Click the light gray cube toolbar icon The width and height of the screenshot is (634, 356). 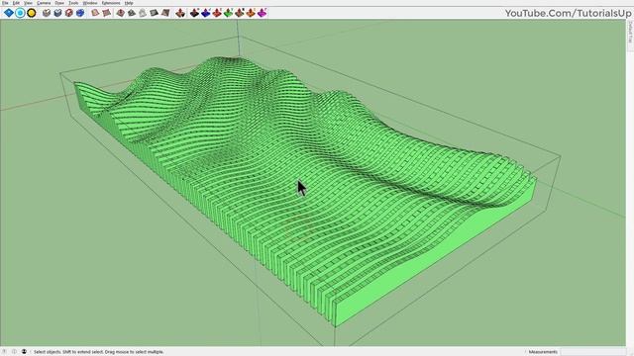[x=47, y=13]
